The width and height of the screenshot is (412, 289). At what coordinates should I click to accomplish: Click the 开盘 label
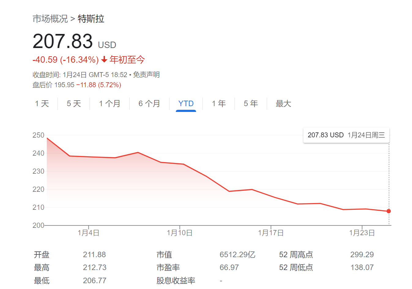pyautogui.click(x=42, y=254)
